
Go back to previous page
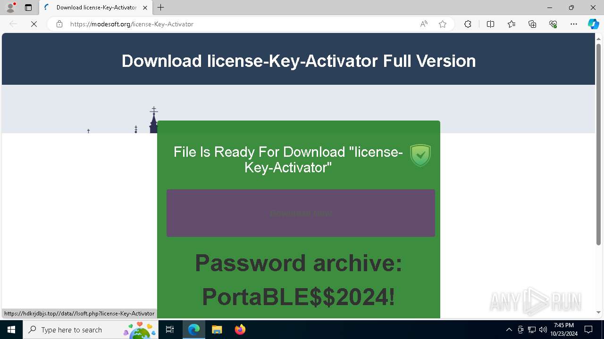(x=13, y=24)
